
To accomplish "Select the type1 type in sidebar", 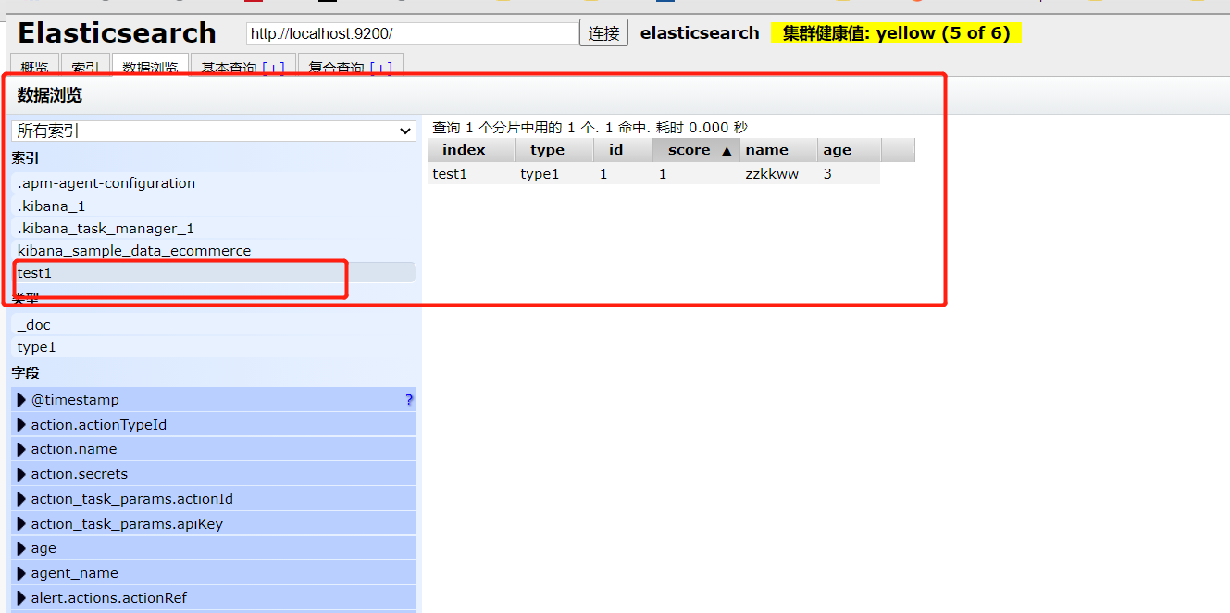I will (x=214, y=347).
